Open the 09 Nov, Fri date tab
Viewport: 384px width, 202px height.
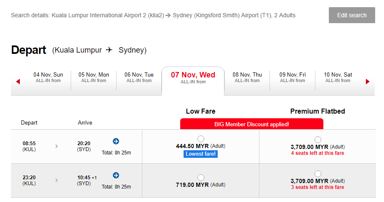coord(293,77)
